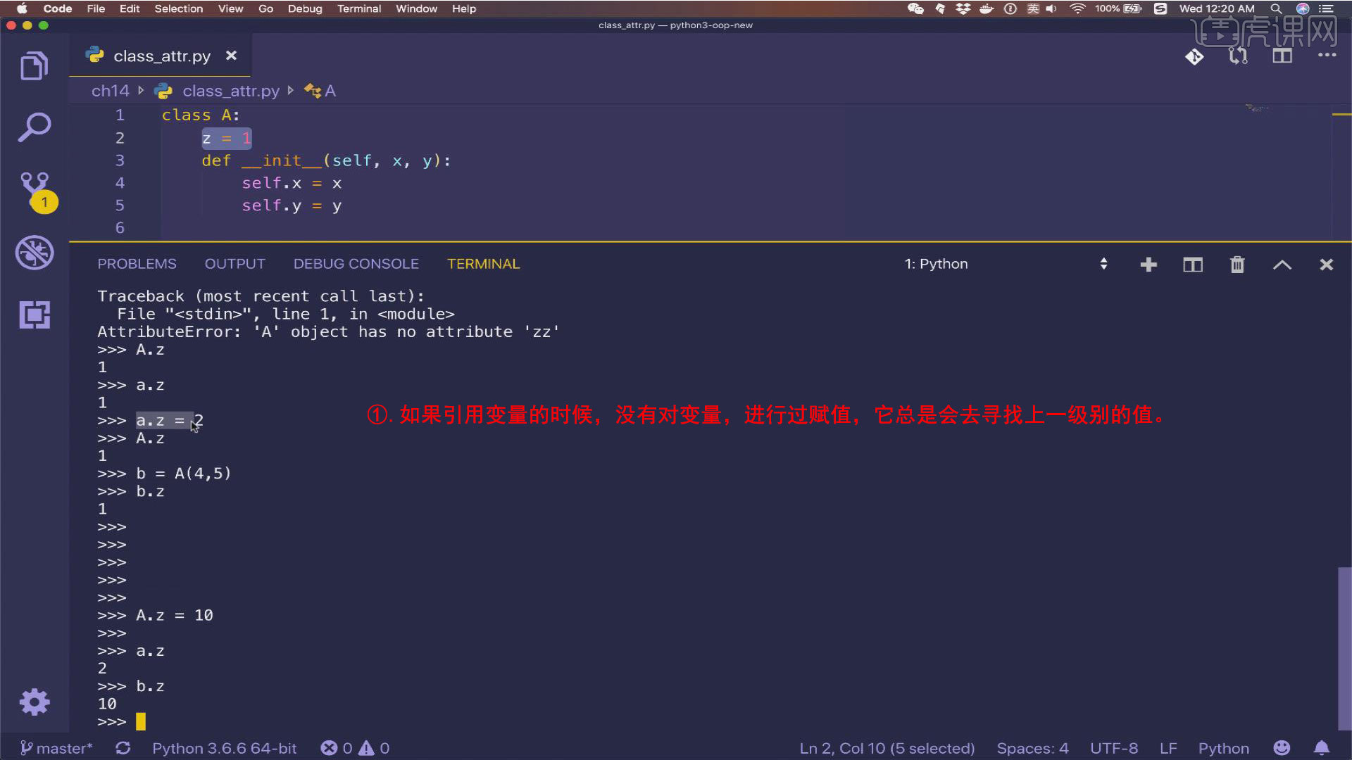
Task: Switch to the PROBLEMS panel tab
Action: 137,264
